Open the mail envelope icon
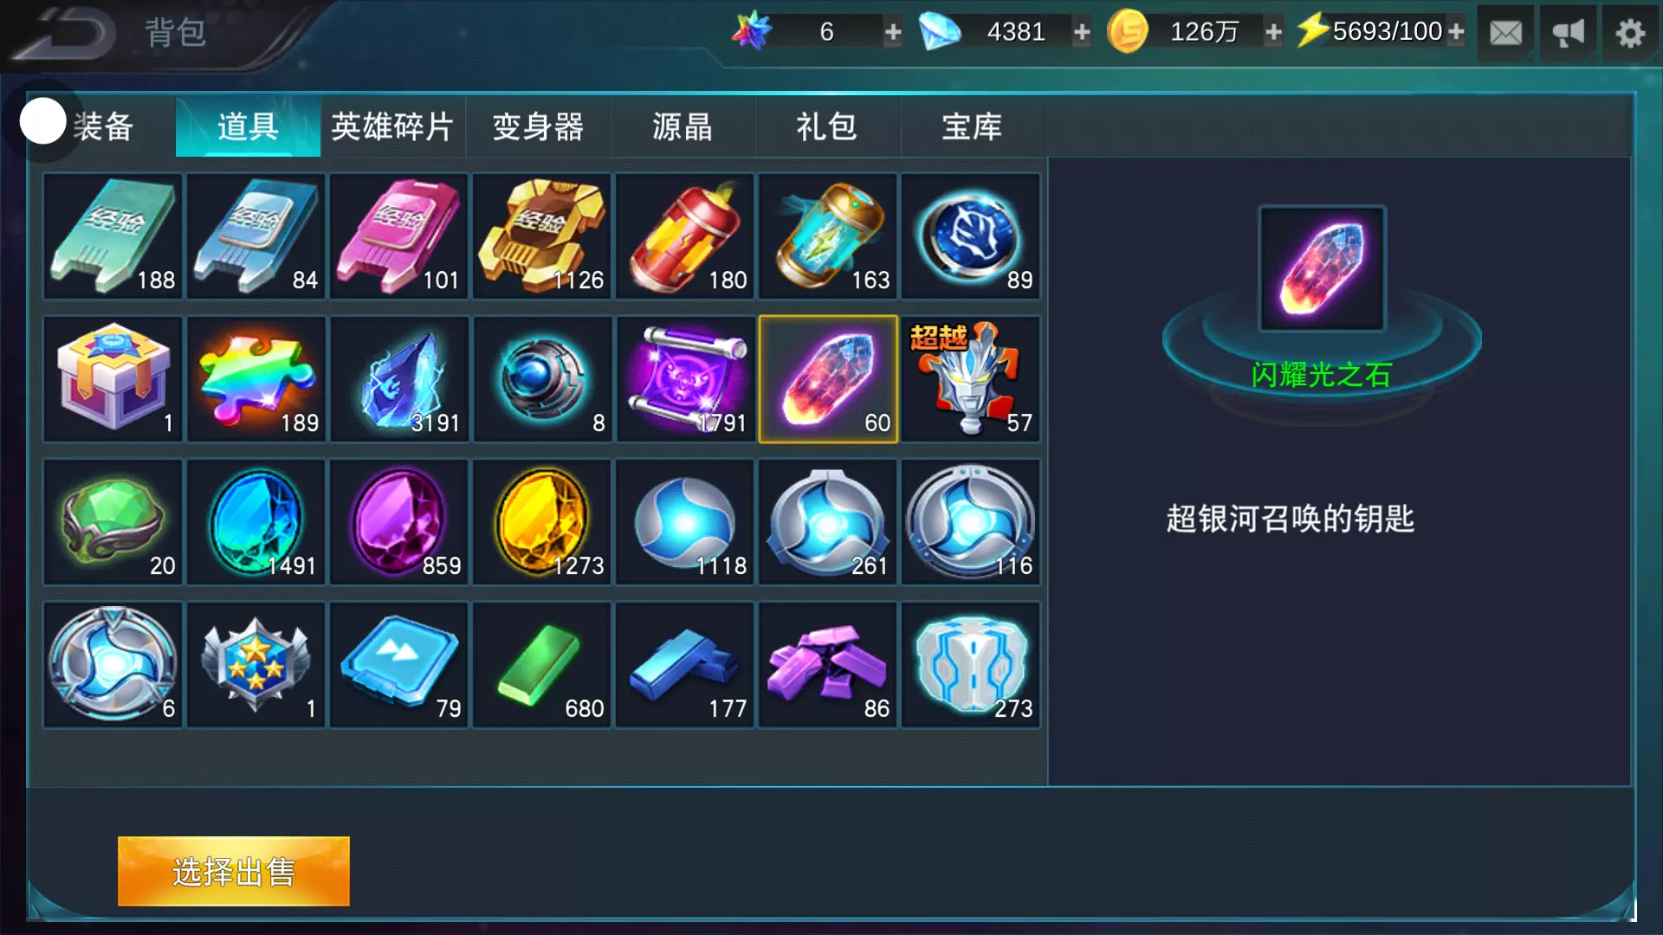 click(x=1505, y=33)
